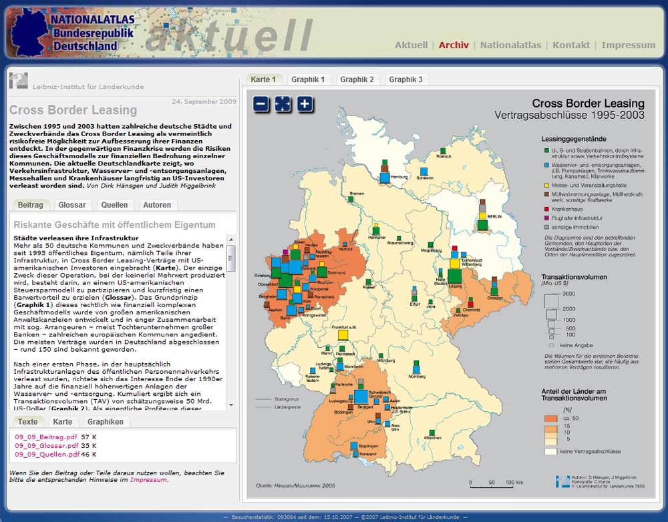The image size is (668, 522).
Task: Click the yellow Messe- und Veranstaltungshalle swatch
Action: pos(546,186)
